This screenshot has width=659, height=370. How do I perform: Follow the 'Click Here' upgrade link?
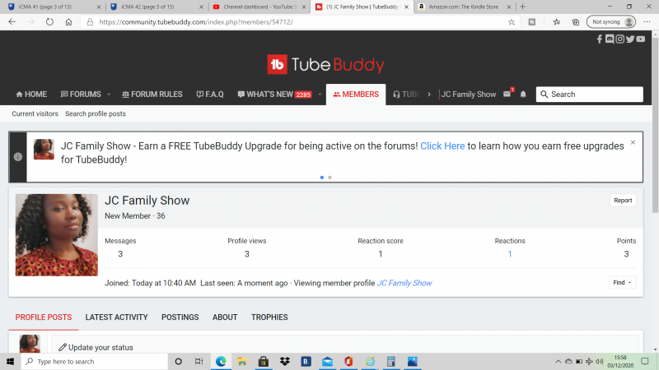(x=442, y=146)
